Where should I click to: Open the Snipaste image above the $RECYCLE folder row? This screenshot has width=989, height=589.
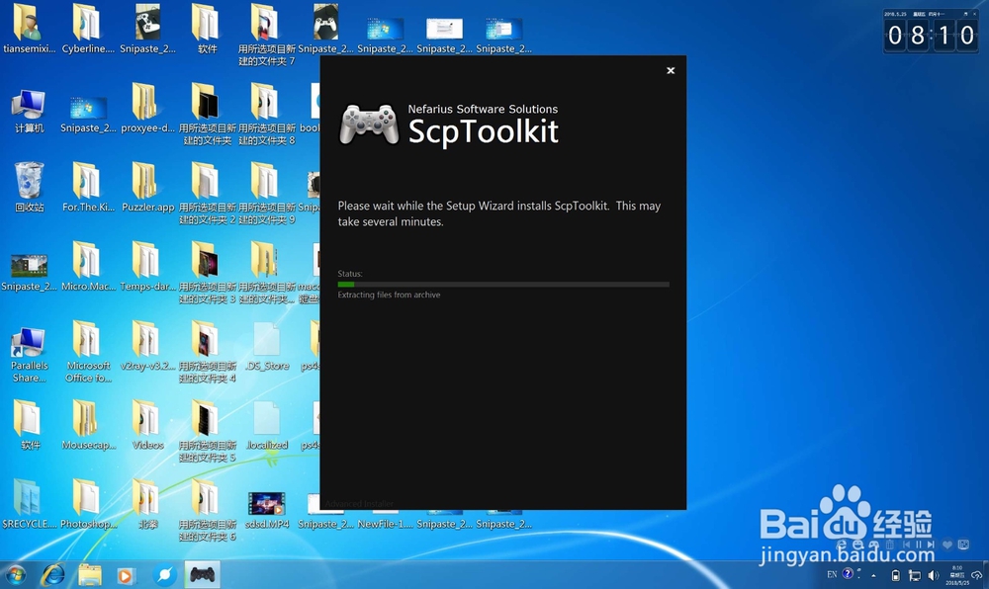pyautogui.click(x=29, y=273)
